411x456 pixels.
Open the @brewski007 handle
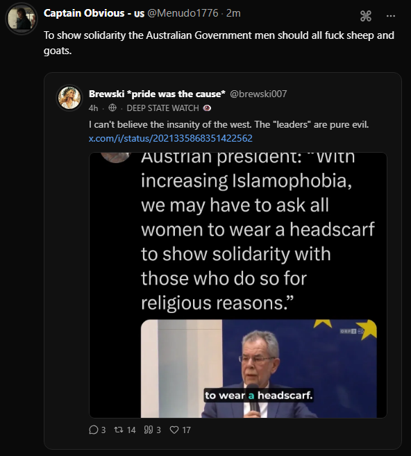pos(258,94)
